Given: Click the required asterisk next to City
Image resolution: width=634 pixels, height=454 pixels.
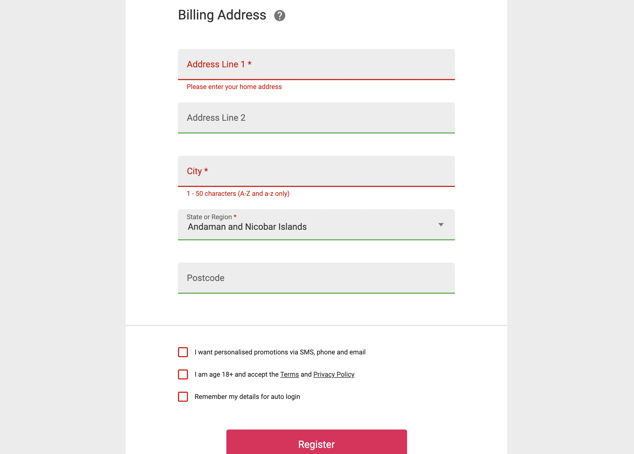Looking at the screenshot, I should click(x=206, y=171).
